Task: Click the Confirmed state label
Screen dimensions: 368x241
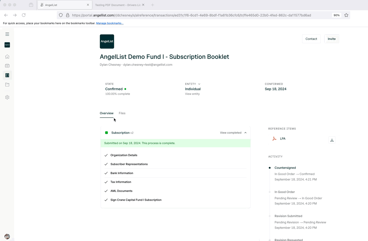Action: tap(114, 89)
